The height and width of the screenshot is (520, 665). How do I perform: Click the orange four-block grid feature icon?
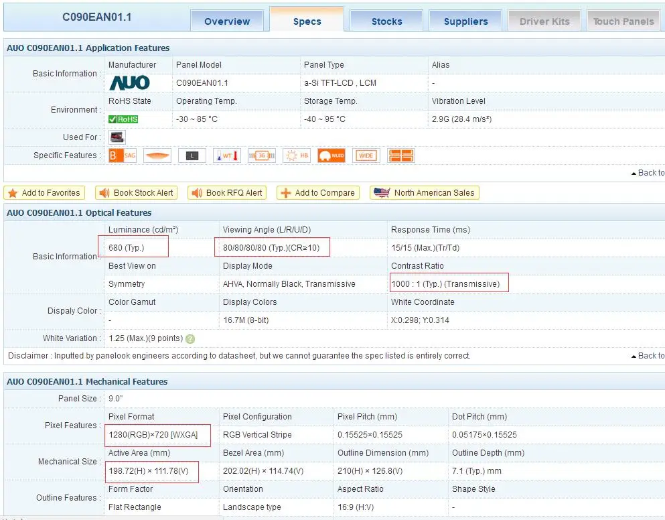pos(400,155)
